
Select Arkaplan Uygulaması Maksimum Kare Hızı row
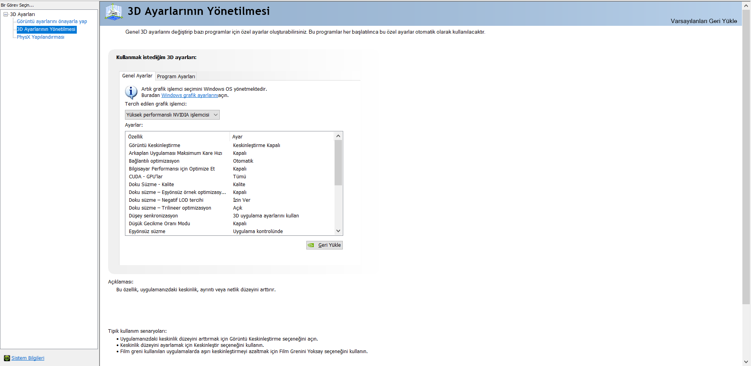230,153
